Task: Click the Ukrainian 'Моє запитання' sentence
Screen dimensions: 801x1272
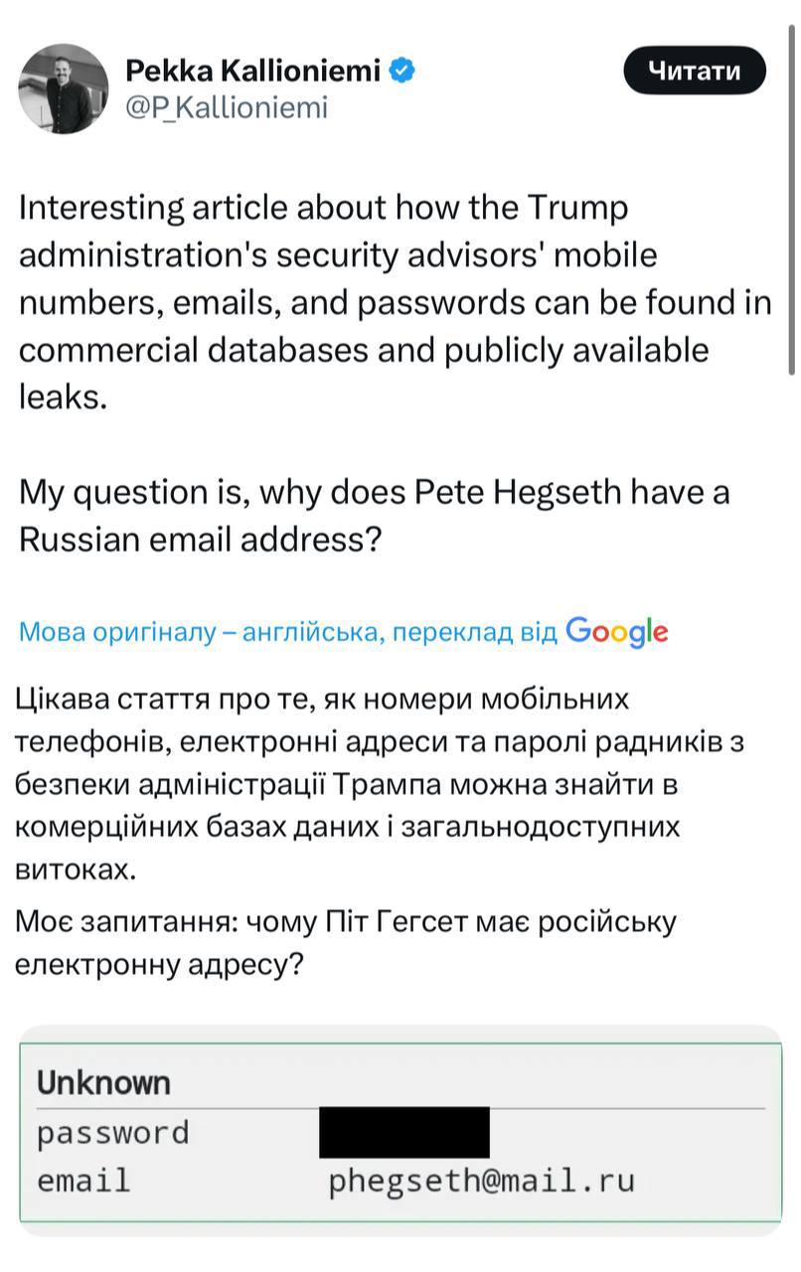Action: point(347,943)
